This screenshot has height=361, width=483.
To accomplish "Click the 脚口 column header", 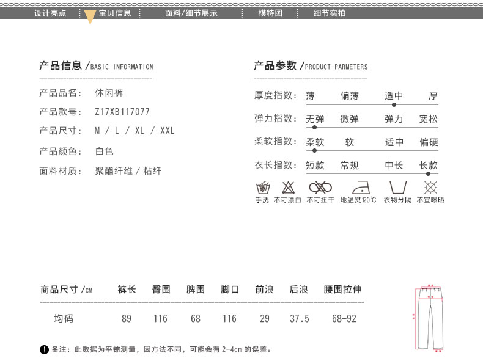I will point(230,290).
